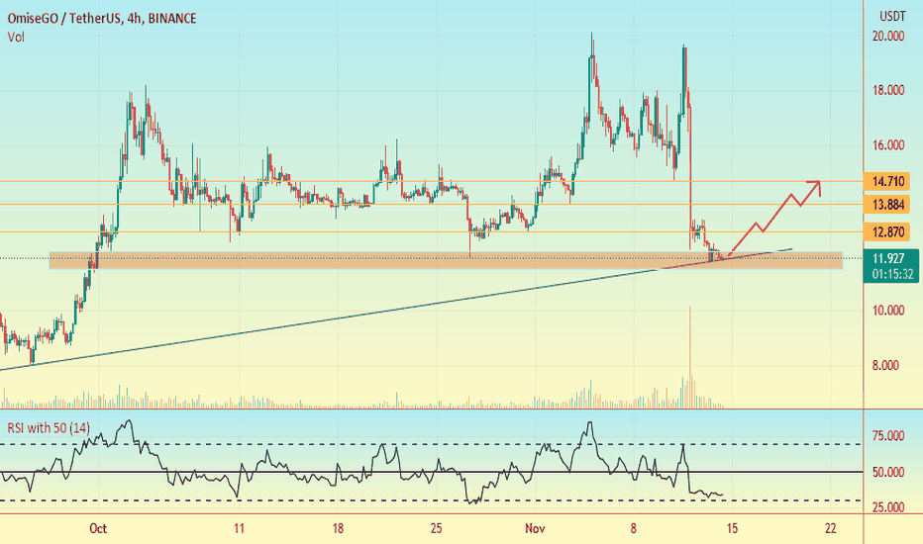The width and height of the screenshot is (923, 544).
Task: Click the 11 date label on time axis
Action: 239,528
